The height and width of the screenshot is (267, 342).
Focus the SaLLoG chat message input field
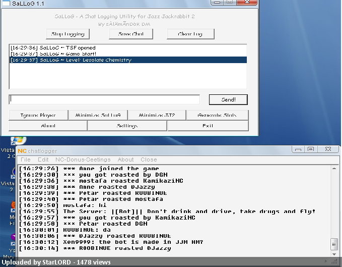pos(104,99)
